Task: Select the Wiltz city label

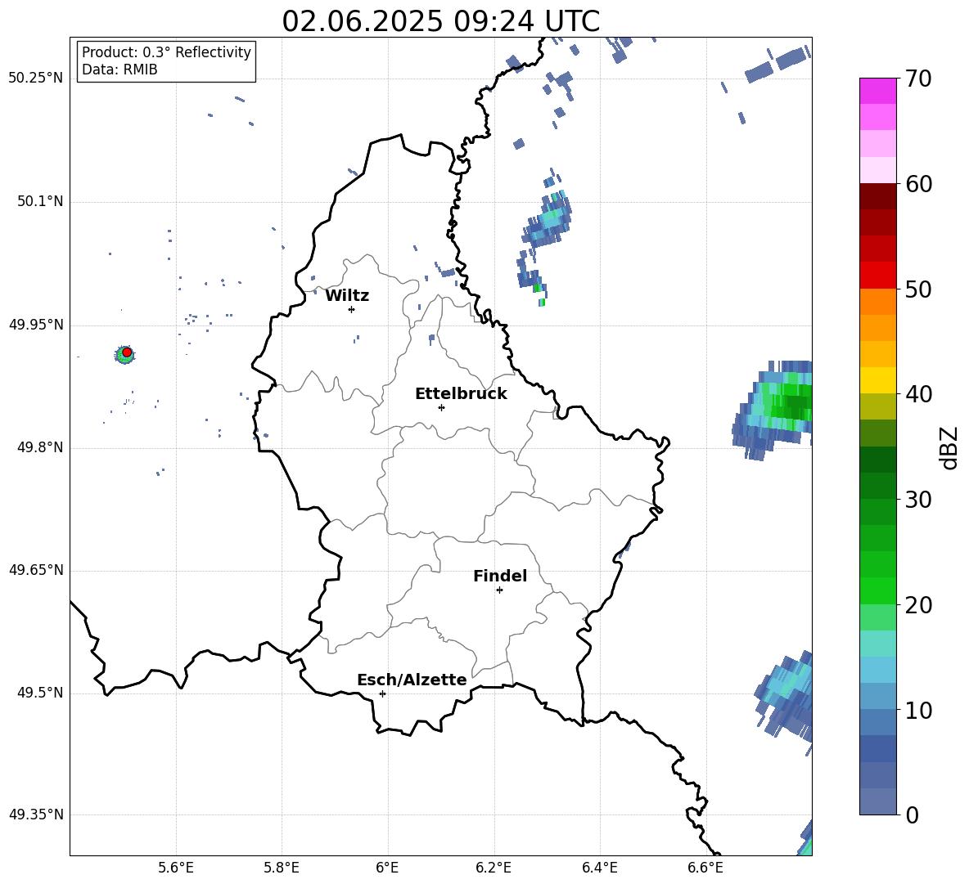Action: click(x=347, y=296)
